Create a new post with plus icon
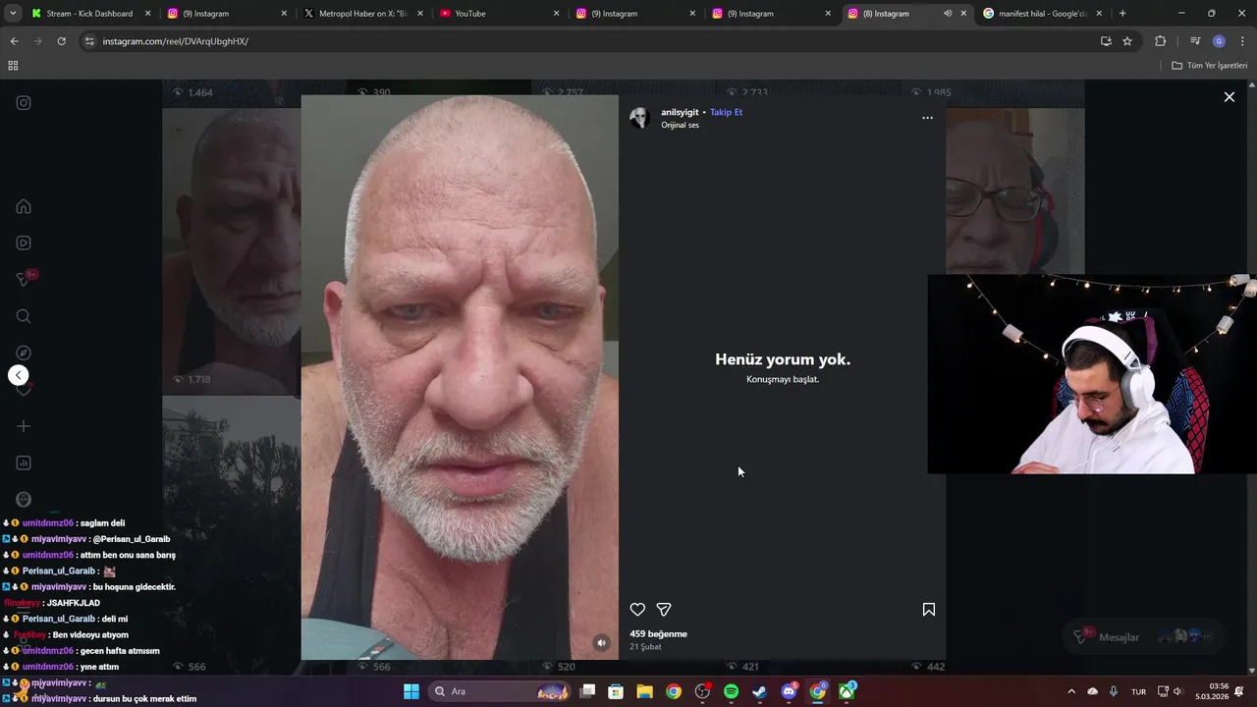The image size is (1257, 707). pos(24,426)
